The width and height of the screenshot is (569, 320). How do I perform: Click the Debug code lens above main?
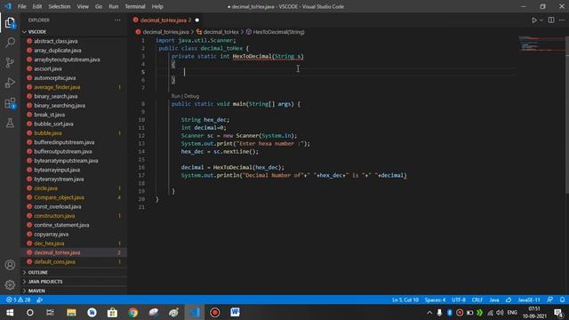(192, 96)
